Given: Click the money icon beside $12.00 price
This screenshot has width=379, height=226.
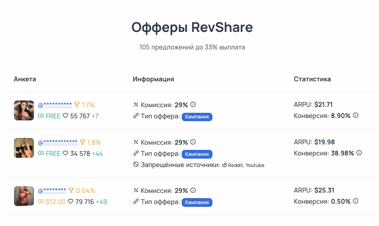Looking at the screenshot, I should click(41, 201).
